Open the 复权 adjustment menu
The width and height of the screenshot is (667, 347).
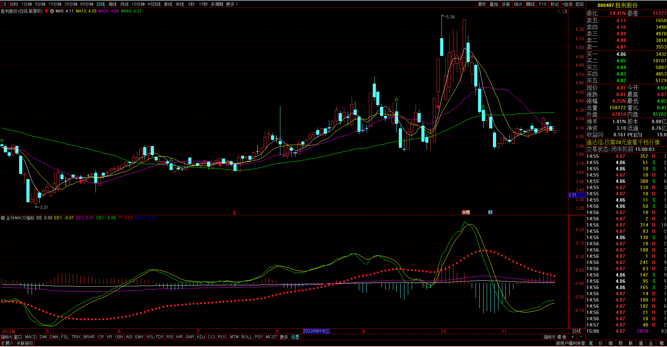pos(482,4)
